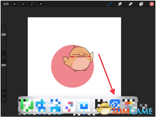Open the Adjustments magic wand menu
Image resolution: width=156 pixels, height=117 pixels.
(23, 4)
